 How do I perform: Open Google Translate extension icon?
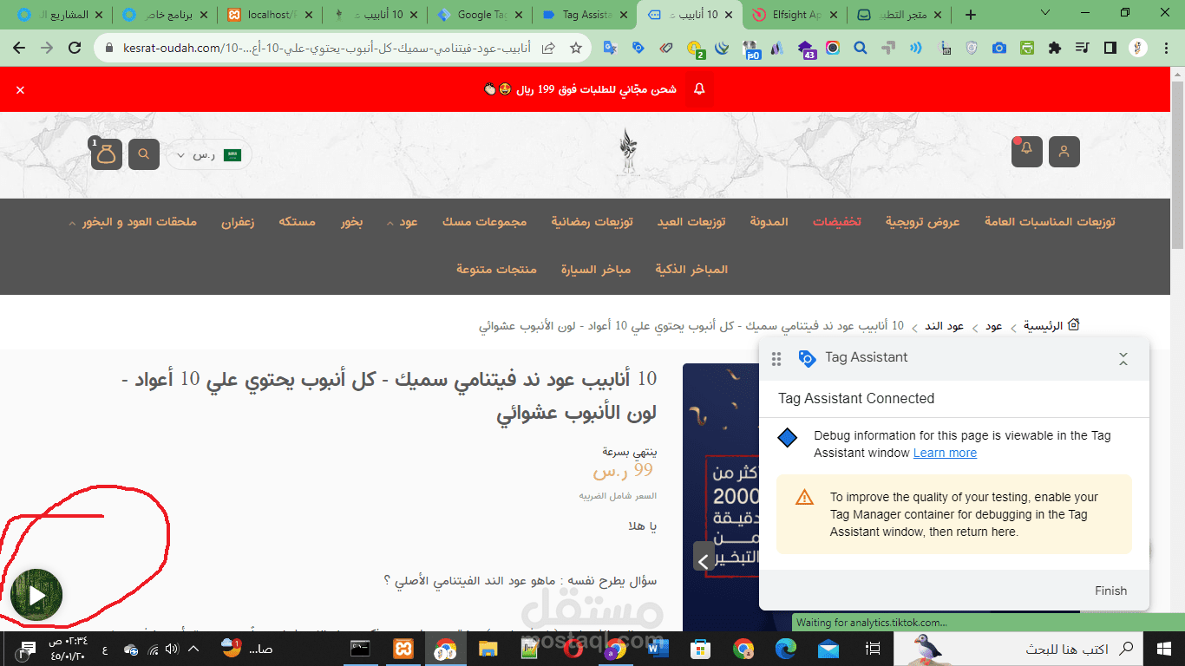pyautogui.click(x=610, y=49)
